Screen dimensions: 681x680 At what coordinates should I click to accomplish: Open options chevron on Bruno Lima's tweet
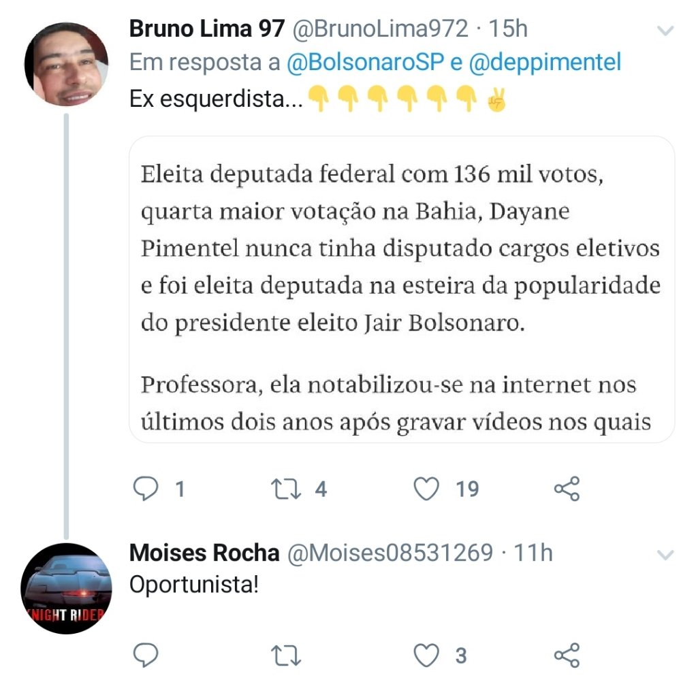[663, 30]
